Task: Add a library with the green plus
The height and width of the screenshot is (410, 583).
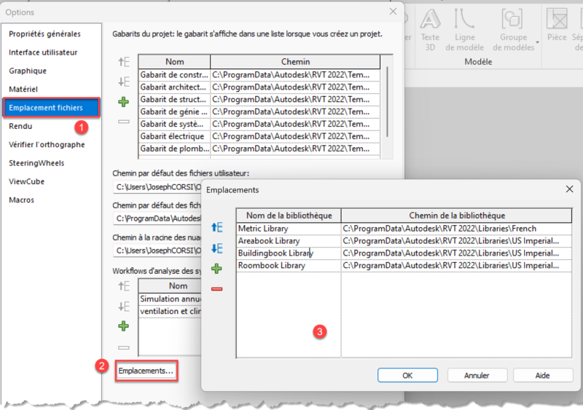Action: coord(216,269)
